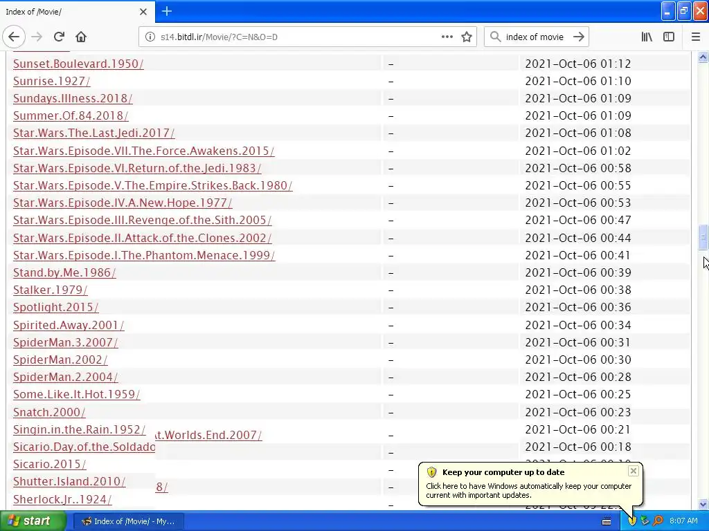The width and height of the screenshot is (709, 531).
Task: Open Sicario.2015 folder link
Action: coord(49,464)
